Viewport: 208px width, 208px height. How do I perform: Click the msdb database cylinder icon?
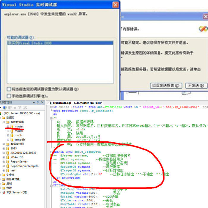[12, 135]
